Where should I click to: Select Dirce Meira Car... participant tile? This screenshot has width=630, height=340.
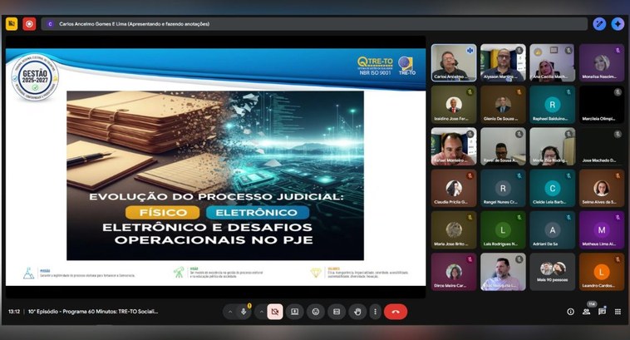pos(454,272)
